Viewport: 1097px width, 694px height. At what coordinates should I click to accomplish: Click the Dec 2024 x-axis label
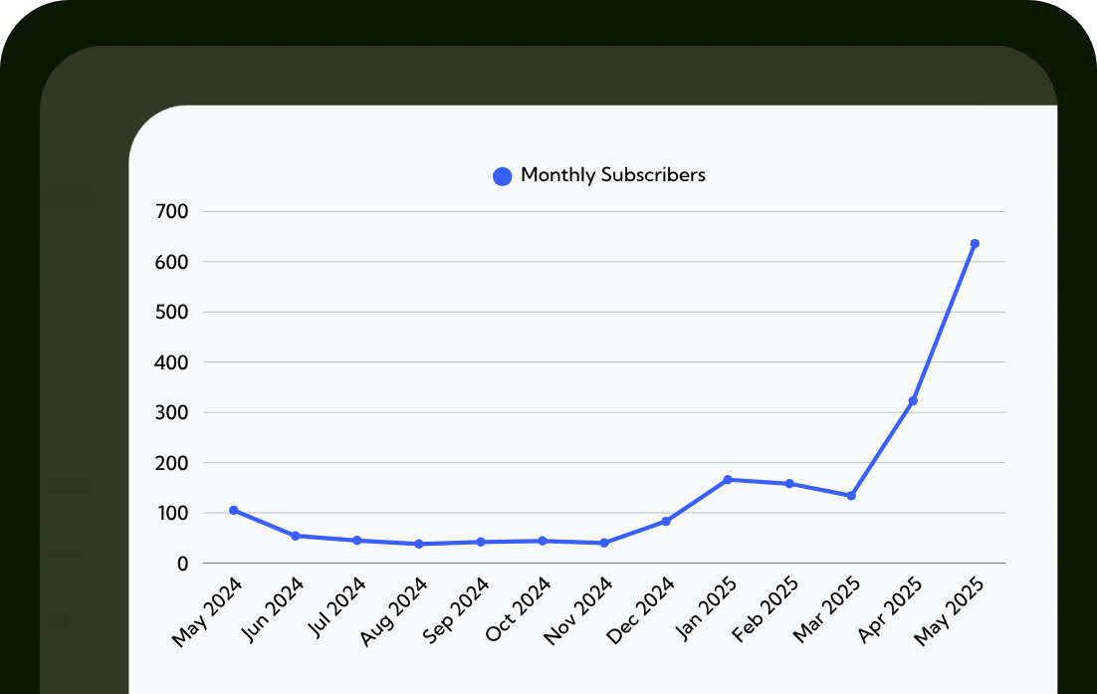click(x=642, y=612)
